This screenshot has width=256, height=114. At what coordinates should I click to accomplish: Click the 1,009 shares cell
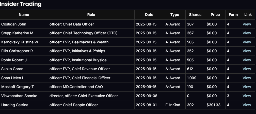192,78
